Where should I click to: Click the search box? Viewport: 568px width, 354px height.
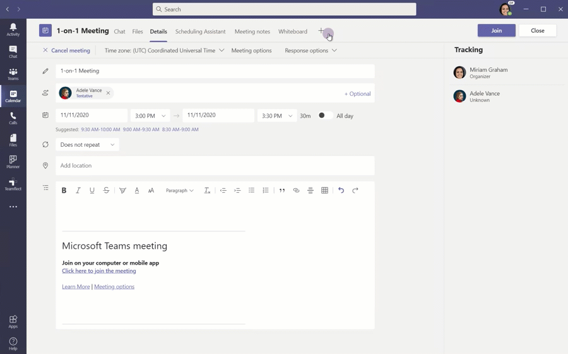click(285, 9)
